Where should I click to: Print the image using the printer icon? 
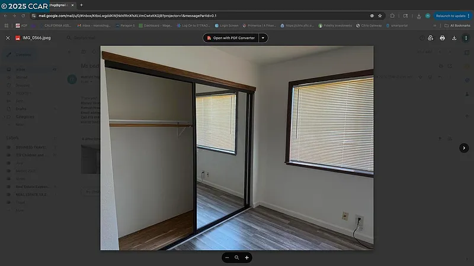pyautogui.click(x=442, y=38)
